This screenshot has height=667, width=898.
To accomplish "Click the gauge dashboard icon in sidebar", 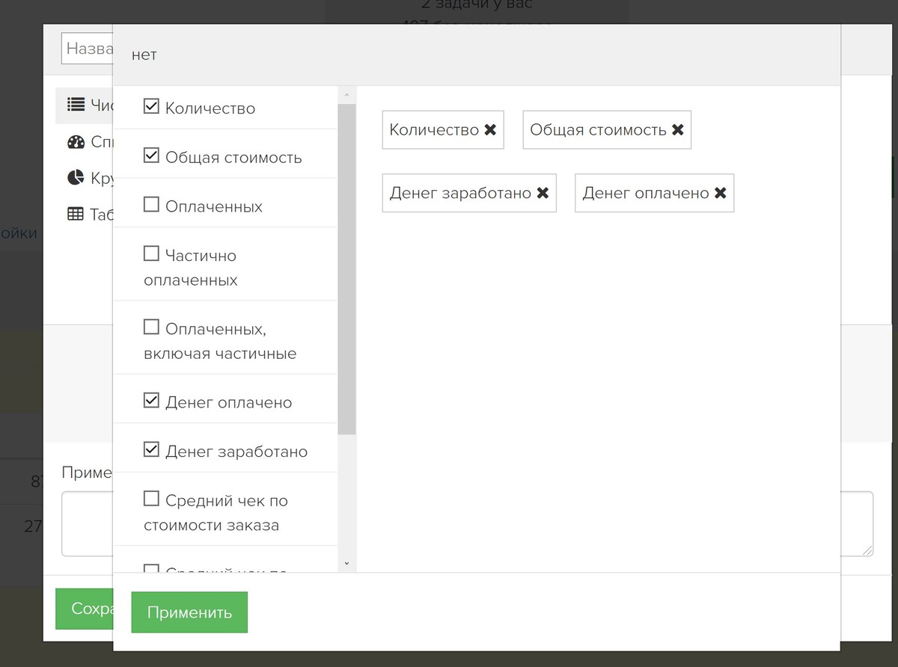I will coord(76,141).
